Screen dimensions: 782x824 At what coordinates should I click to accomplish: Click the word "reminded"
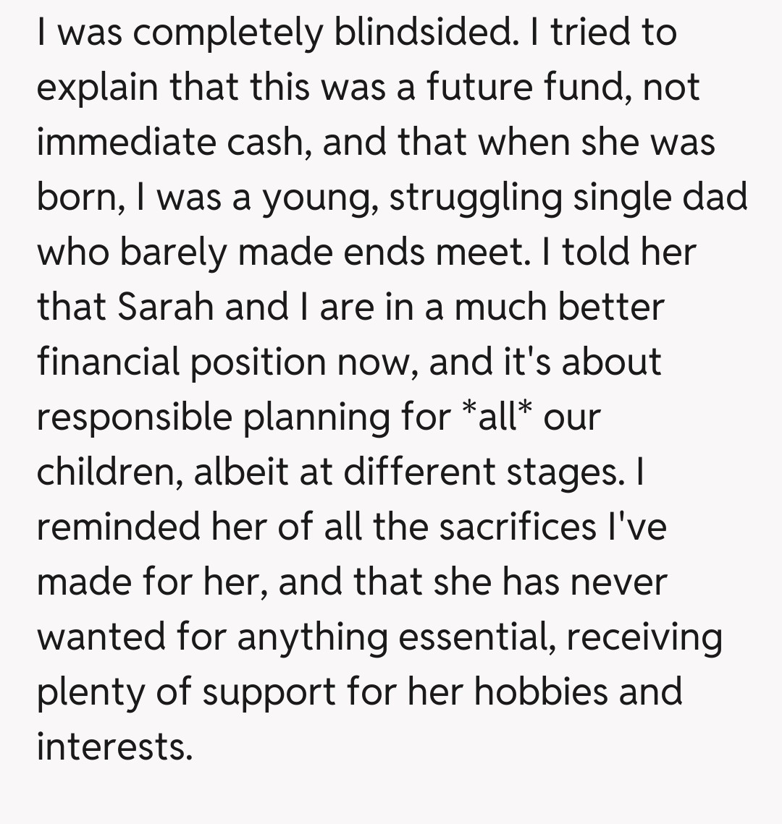tap(118, 527)
